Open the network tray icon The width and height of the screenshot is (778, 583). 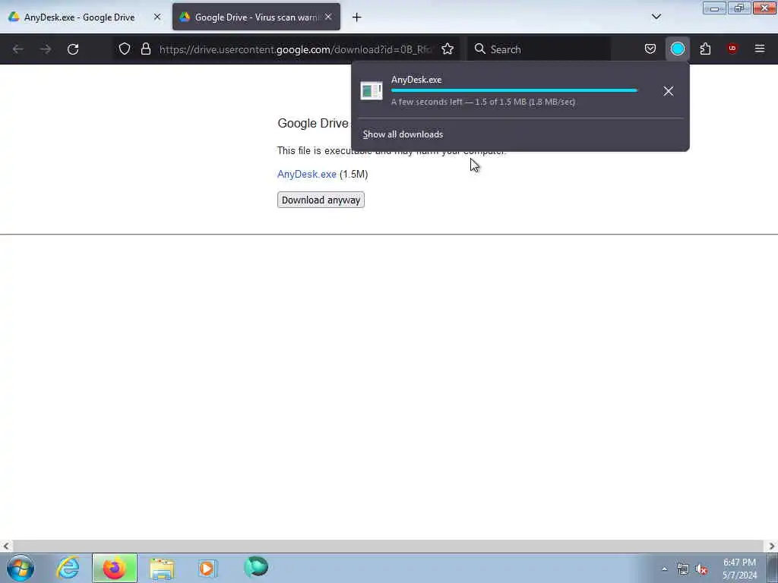coord(683,569)
